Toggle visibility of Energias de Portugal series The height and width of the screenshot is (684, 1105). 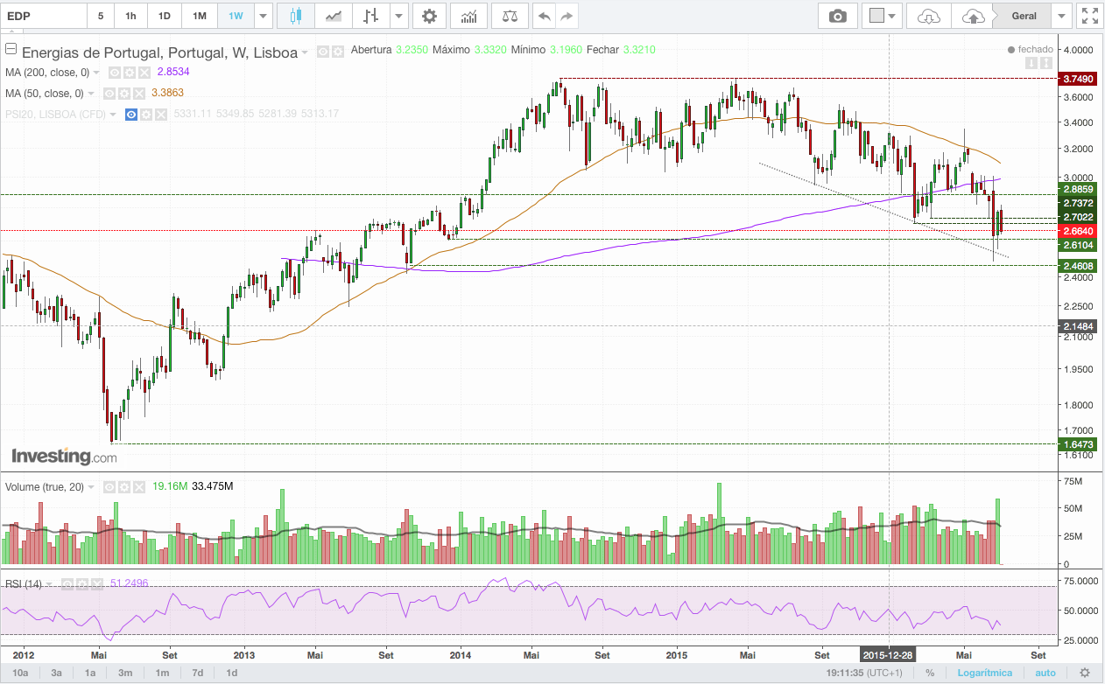point(323,52)
